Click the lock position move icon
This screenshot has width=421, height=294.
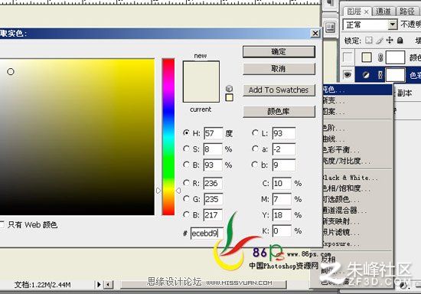click(x=390, y=41)
